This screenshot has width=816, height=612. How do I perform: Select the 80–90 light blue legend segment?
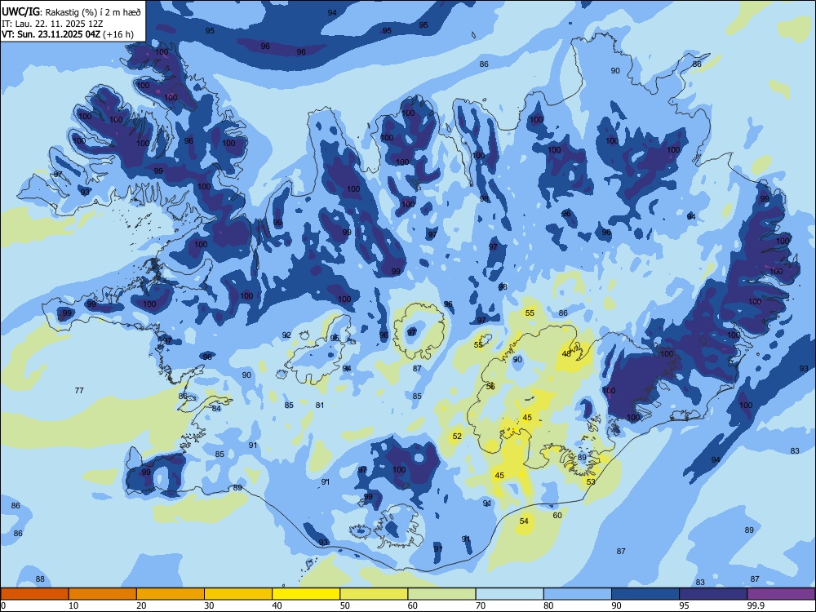[578, 594]
